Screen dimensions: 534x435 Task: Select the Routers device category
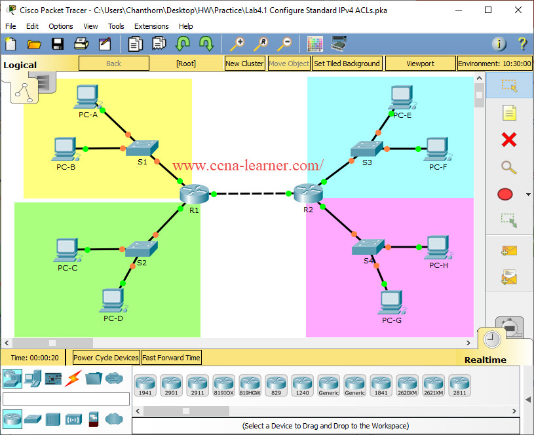pos(12,419)
